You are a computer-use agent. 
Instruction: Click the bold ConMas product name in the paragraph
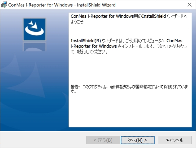pos(174,41)
